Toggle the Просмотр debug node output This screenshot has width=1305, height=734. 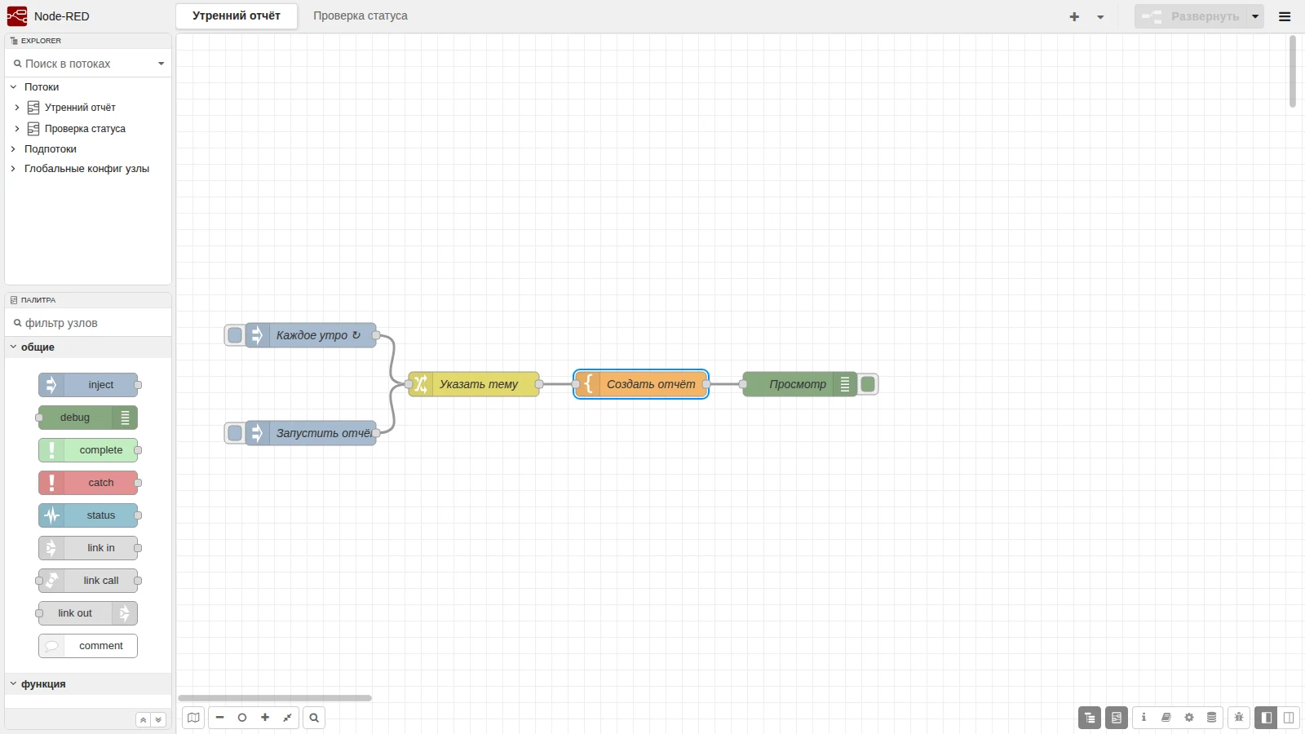pyautogui.click(x=868, y=384)
